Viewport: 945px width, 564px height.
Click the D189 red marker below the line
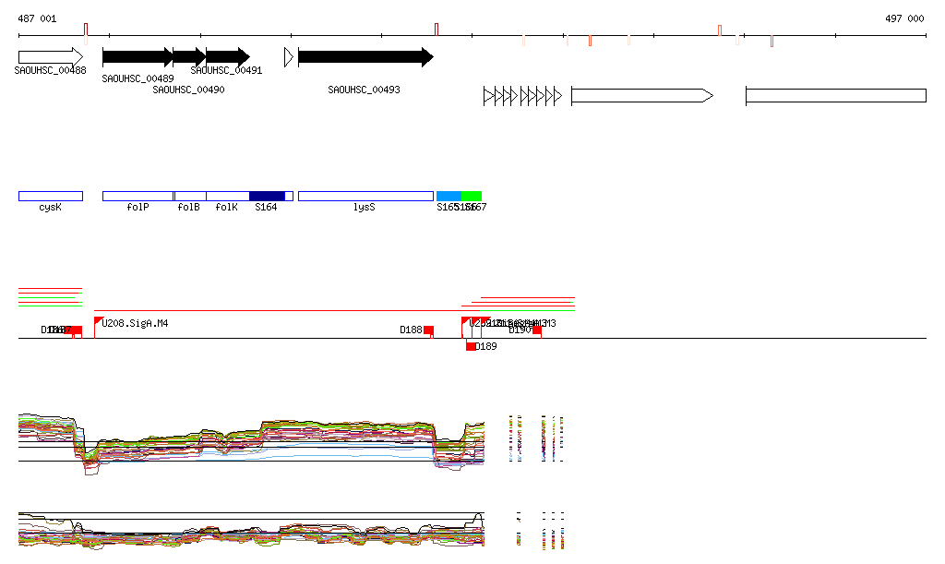coord(471,346)
